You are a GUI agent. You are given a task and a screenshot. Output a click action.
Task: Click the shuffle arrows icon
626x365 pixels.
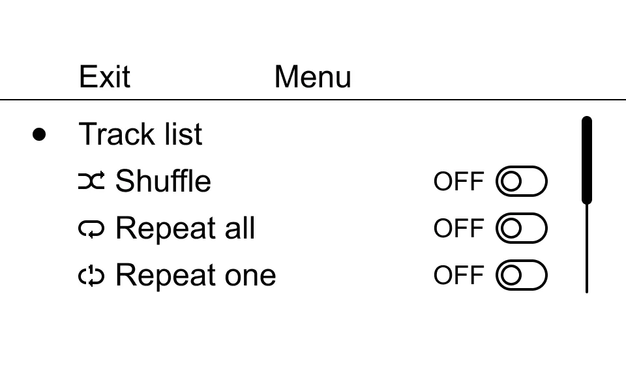pos(91,181)
